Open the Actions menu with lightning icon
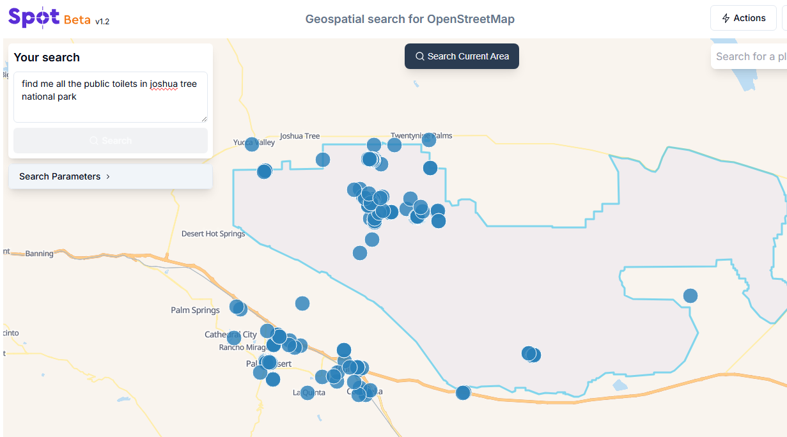Image resolution: width=787 pixels, height=437 pixels. click(x=743, y=18)
